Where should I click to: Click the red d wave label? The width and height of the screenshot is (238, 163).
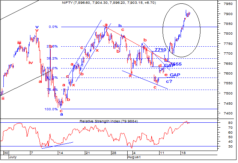(x=160, y=66)
